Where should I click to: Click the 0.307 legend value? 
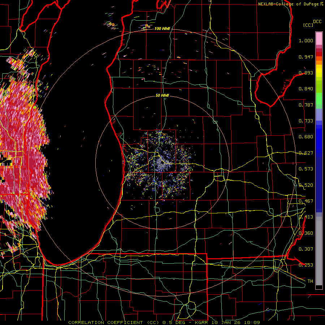coord(306,249)
